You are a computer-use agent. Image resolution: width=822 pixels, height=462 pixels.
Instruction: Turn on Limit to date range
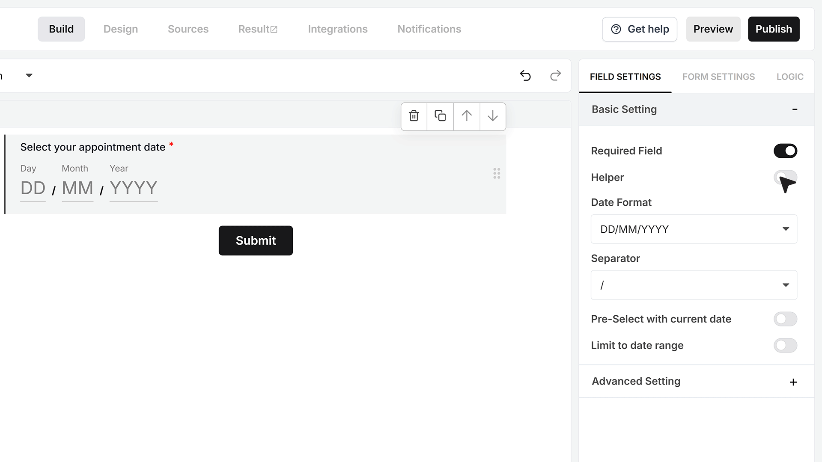pyautogui.click(x=785, y=346)
